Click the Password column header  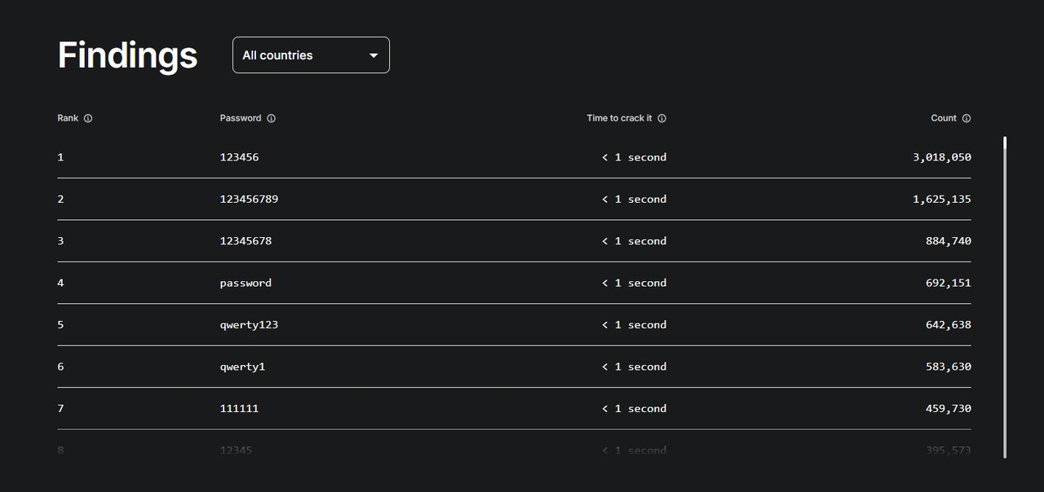(241, 118)
